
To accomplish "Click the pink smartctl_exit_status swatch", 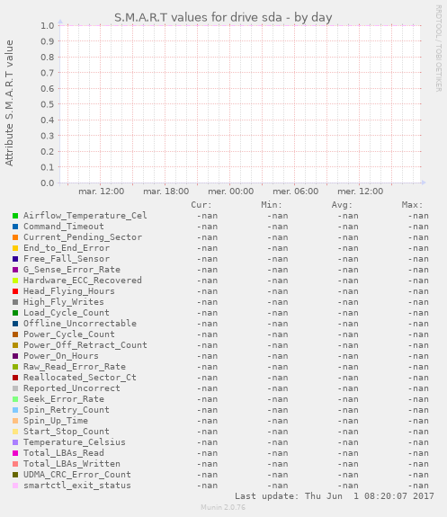I will coord(15,486).
